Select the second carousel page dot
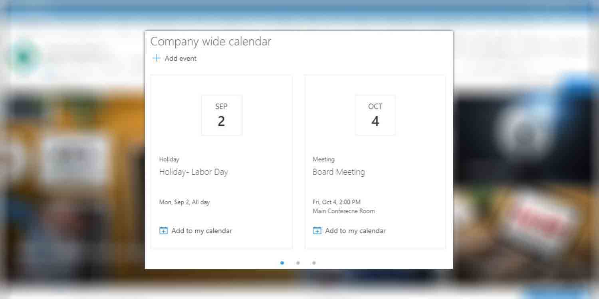This screenshot has width=599, height=299. [x=298, y=263]
